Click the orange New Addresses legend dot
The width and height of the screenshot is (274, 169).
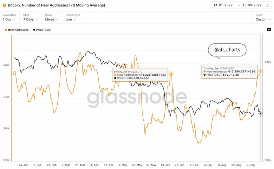(6, 30)
